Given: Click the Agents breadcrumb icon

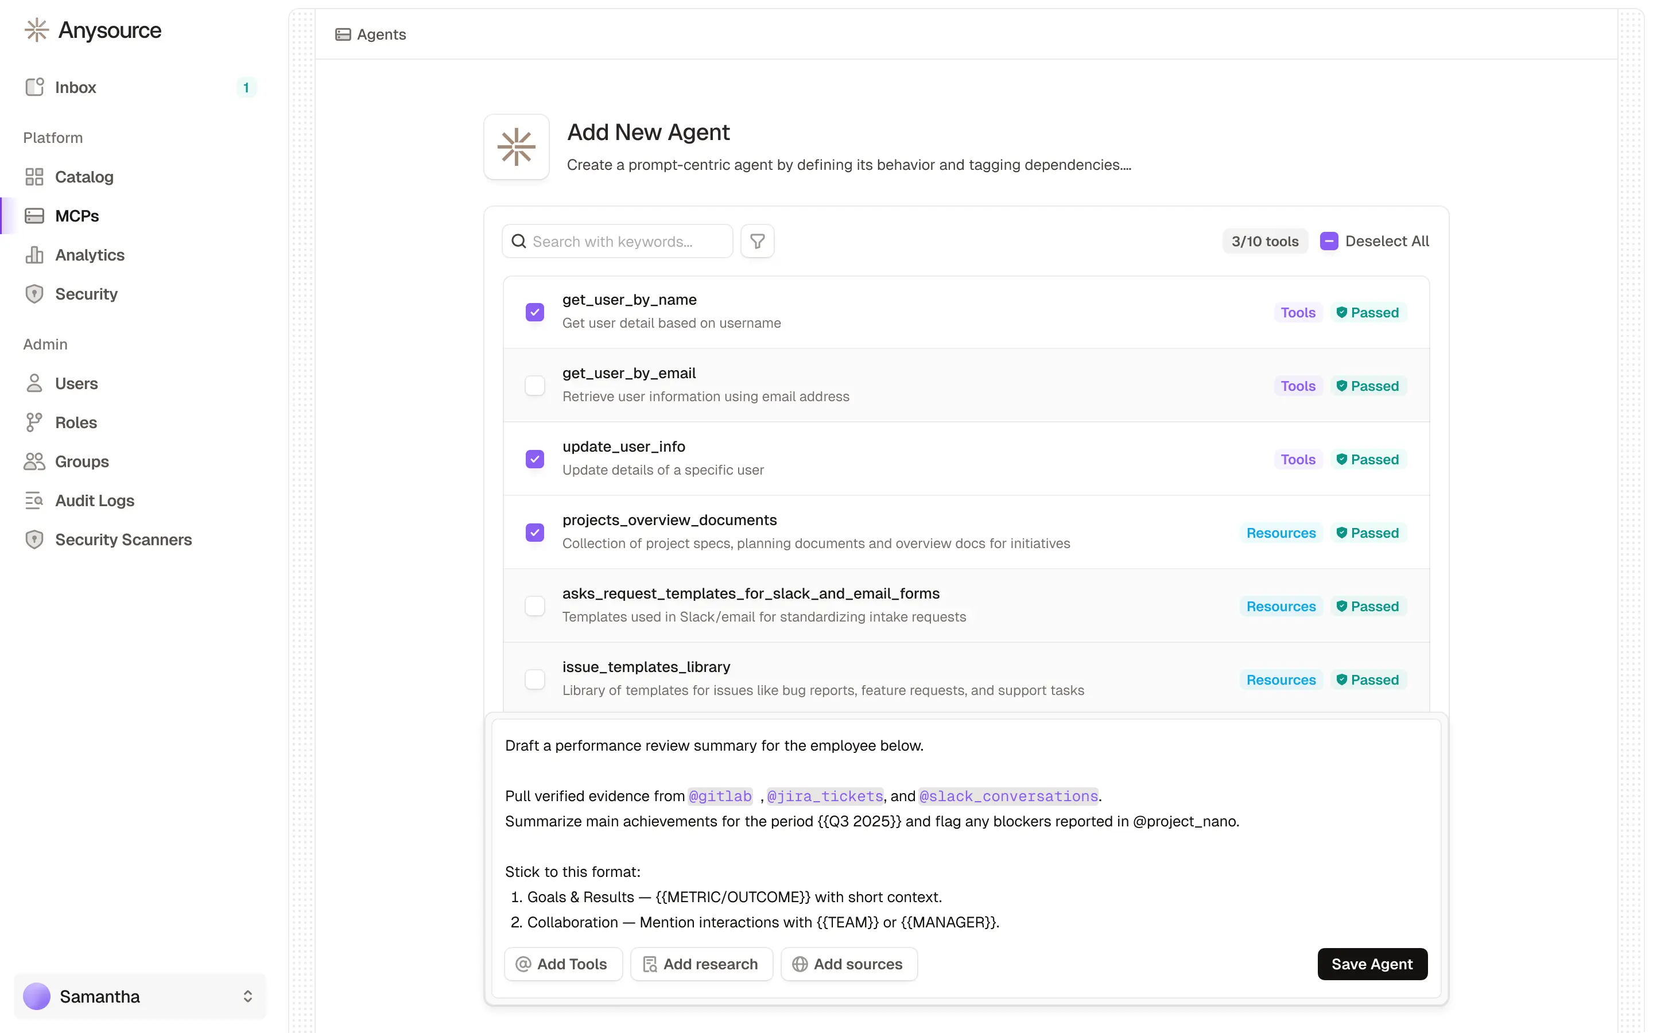Looking at the screenshot, I should [343, 34].
